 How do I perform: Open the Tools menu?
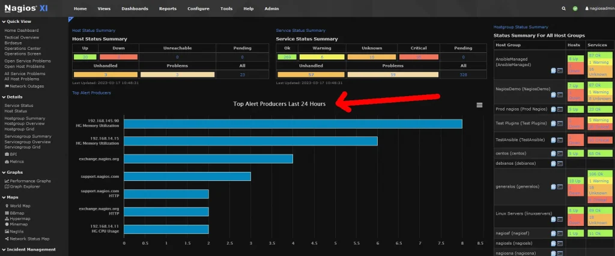tap(226, 8)
